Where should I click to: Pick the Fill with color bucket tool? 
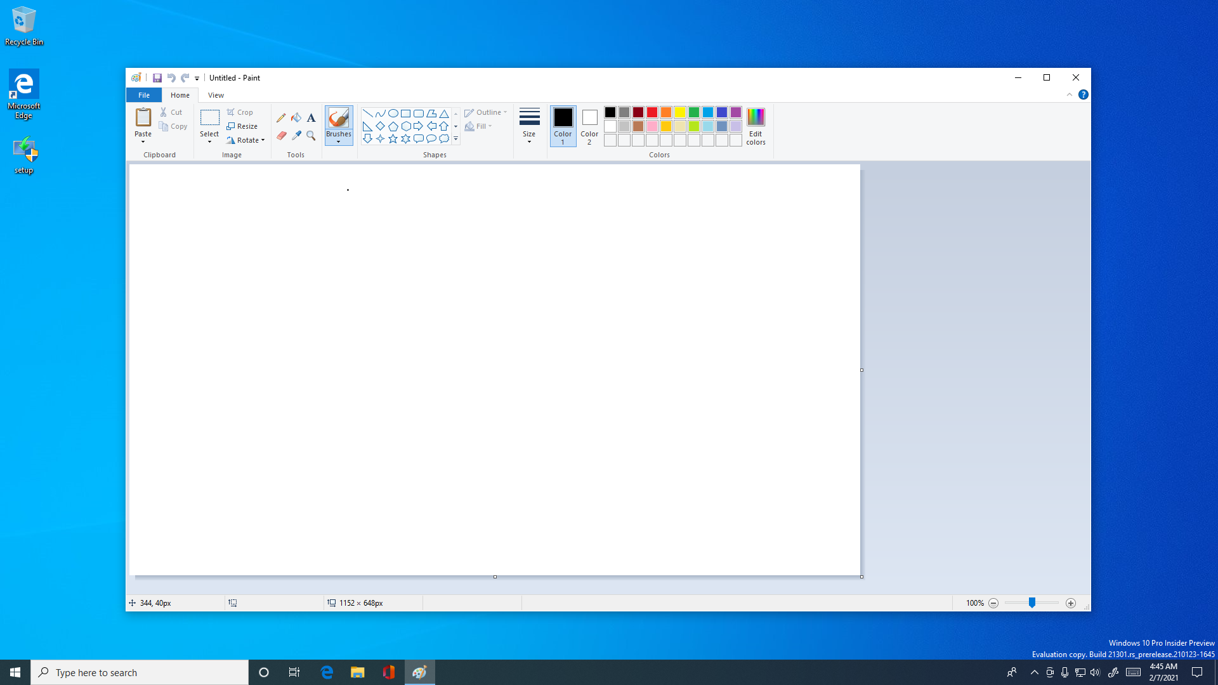pos(296,118)
